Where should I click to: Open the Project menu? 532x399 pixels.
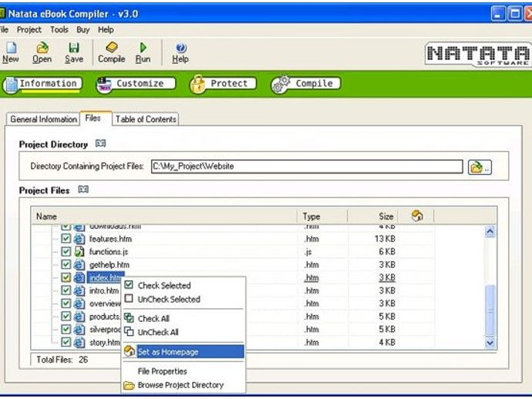29,30
